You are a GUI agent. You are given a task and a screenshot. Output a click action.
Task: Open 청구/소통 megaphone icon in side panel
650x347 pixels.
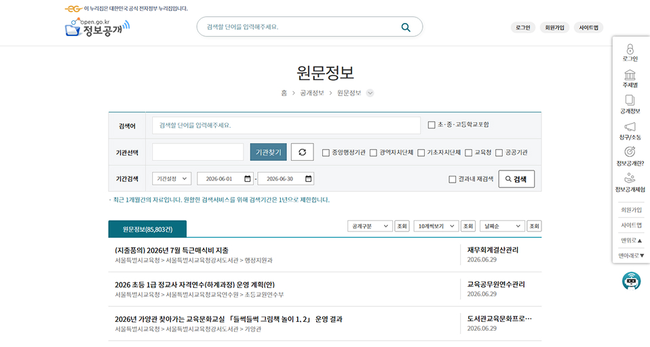click(x=630, y=126)
